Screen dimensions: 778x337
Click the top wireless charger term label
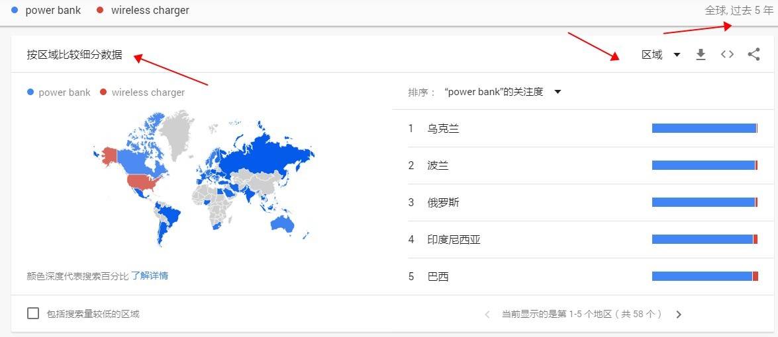point(150,11)
